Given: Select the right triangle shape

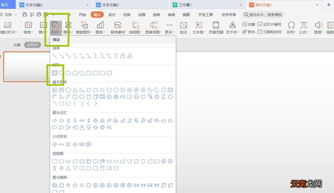Looking at the screenshot, I should tap(82, 90).
